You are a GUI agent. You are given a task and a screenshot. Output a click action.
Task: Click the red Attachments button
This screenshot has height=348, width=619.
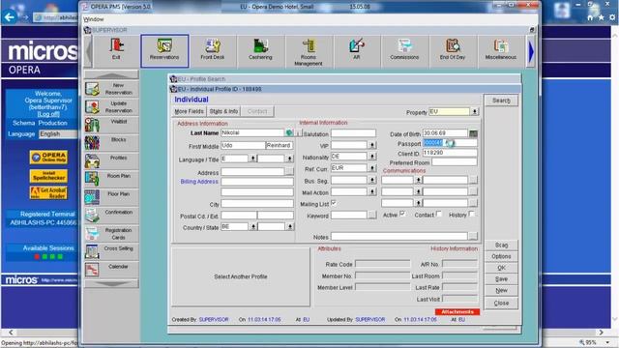pos(457,311)
